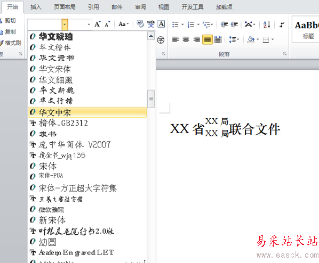Click the Decrease Indent icon
The image size is (319, 263).
coord(225,24)
